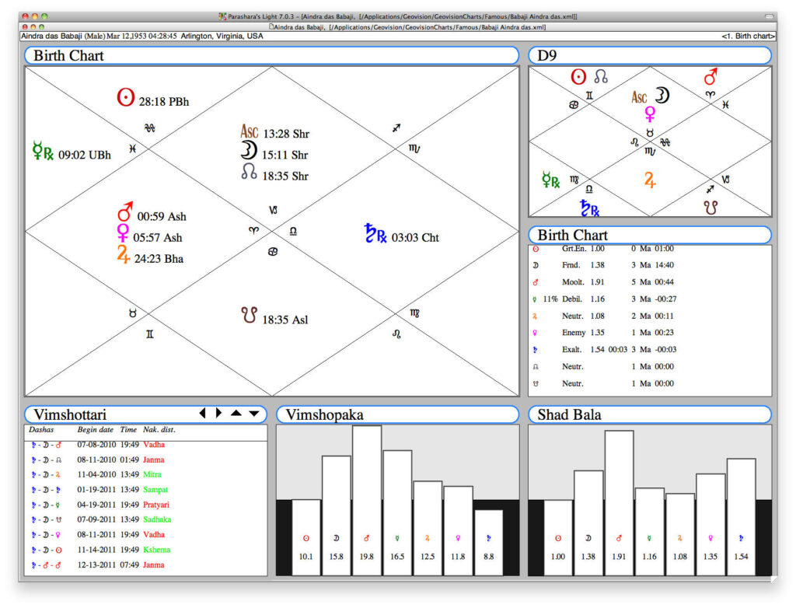This screenshot has width=796, height=608.
Task: Select the Jupiter symbol at 24:23 Bha
Action: [124, 254]
